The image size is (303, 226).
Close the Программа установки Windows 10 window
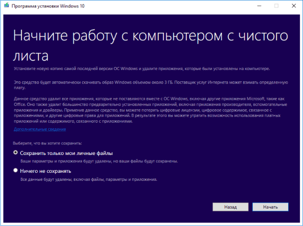coord(294,6)
